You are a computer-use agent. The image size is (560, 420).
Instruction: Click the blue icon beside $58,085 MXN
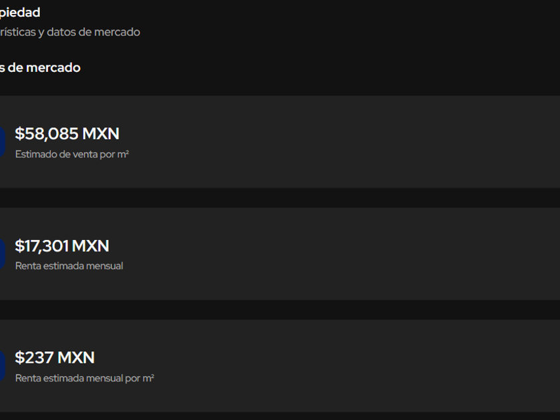[2, 142]
